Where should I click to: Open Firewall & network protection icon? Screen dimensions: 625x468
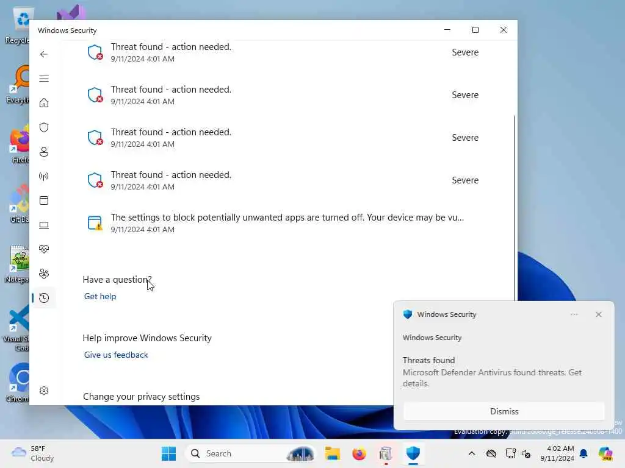44,176
